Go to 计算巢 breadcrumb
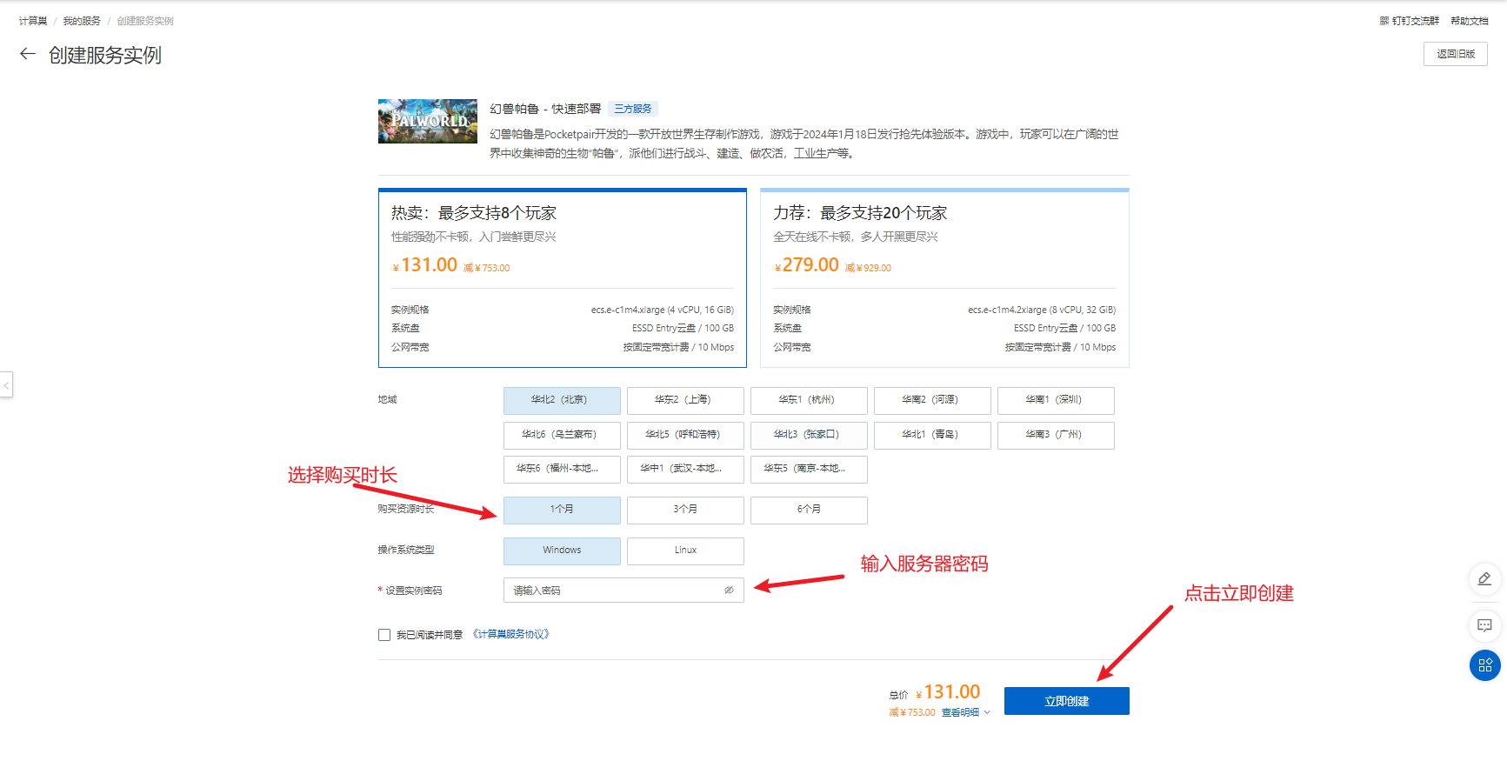 coord(33,21)
